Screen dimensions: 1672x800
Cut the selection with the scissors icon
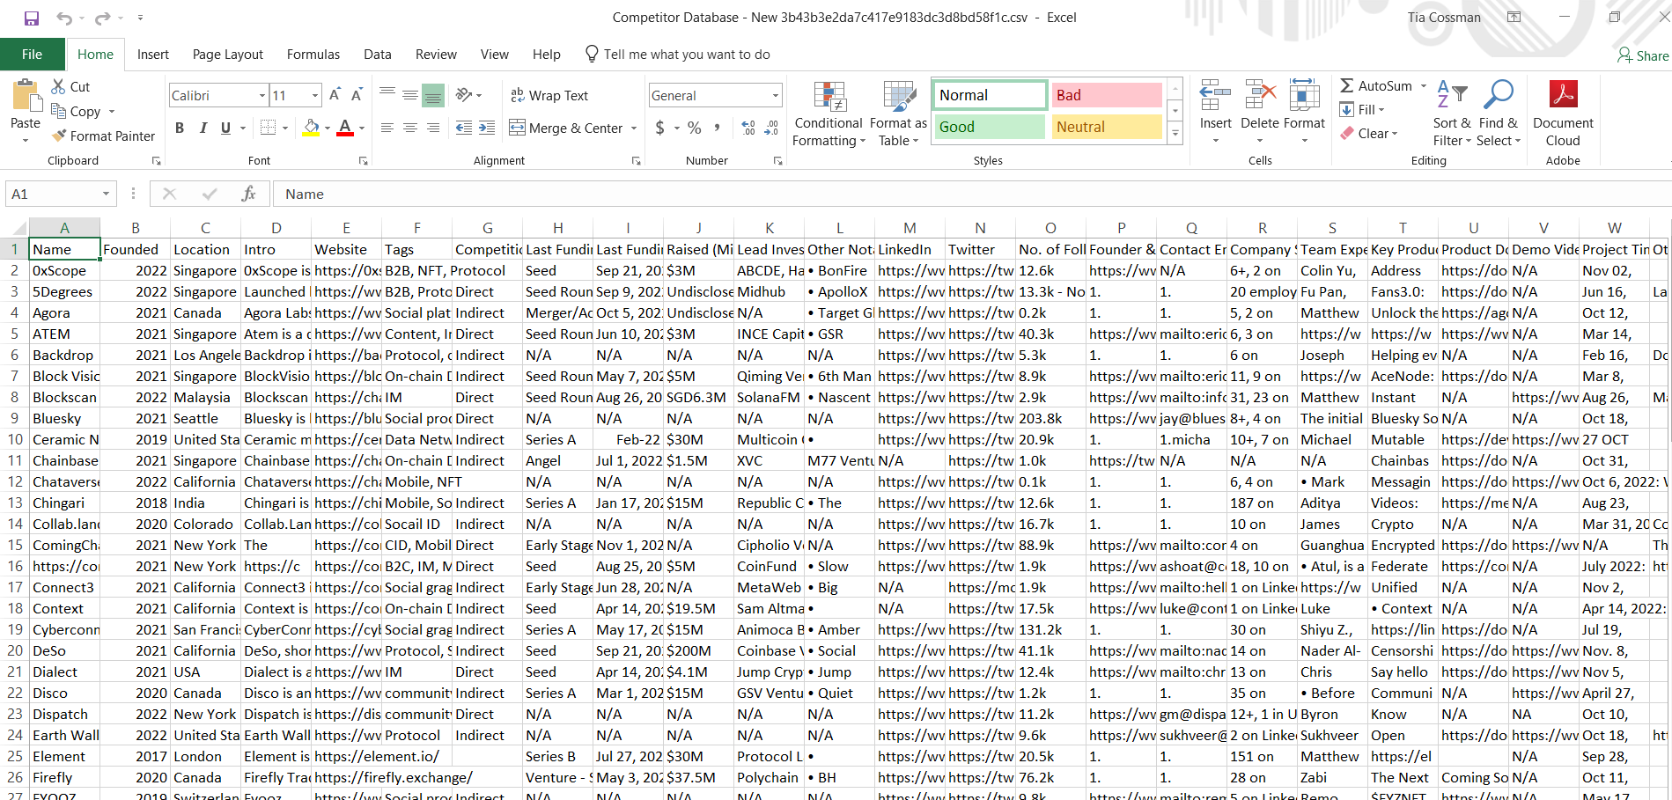(59, 86)
